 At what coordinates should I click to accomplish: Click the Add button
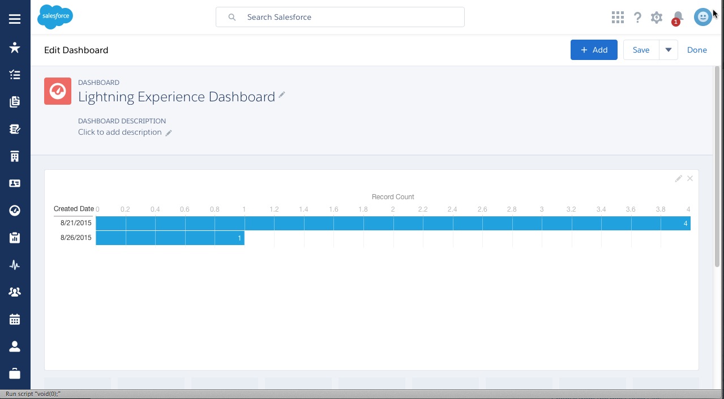click(594, 50)
